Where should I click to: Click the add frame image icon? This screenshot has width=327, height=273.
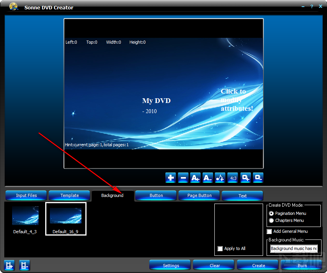245,177
